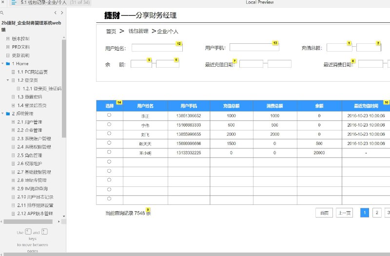Open 2.1 用户管理 page
Viewport: 390px width, 256px height.
coord(30,122)
